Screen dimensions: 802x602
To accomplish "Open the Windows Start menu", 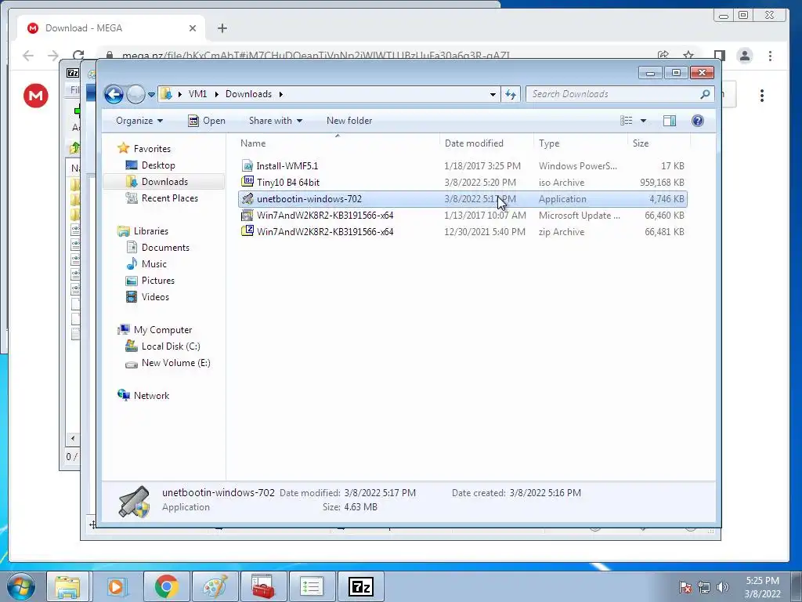I will click(x=20, y=586).
